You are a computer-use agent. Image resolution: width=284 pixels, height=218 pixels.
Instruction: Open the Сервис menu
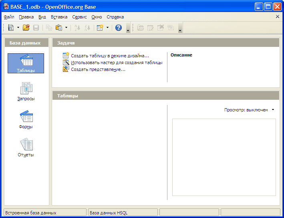(79, 17)
